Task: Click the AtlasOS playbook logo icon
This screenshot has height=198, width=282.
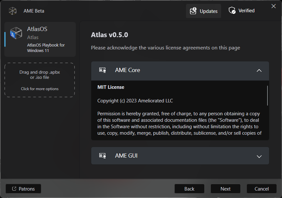Action: (16, 33)
